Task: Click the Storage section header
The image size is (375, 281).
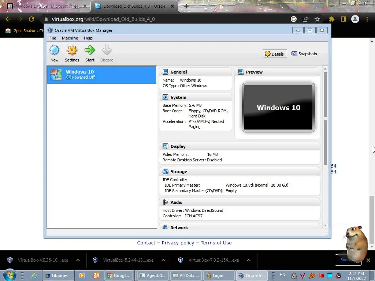Action: pos(240,172)
